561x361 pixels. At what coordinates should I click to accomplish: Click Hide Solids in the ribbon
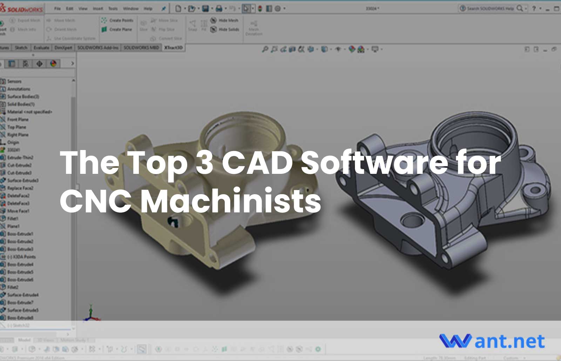(225, 29)
